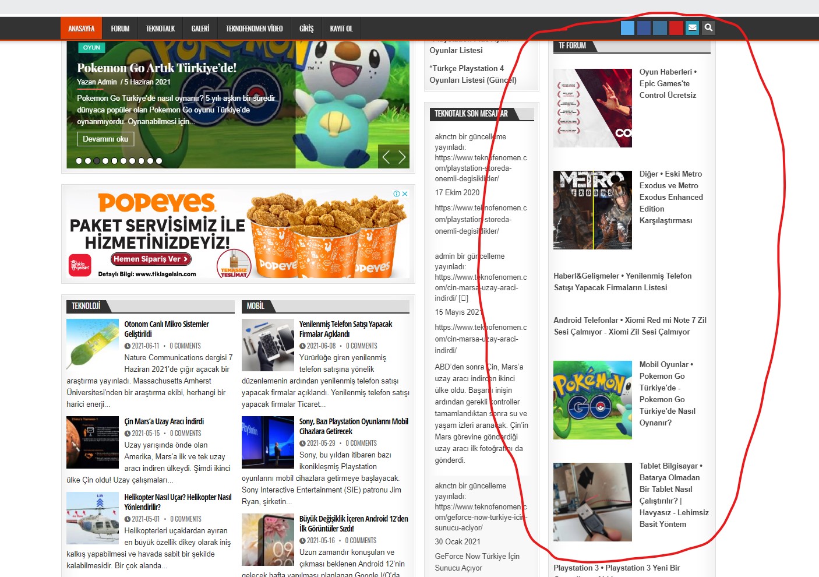Open ad info icon on Popeyes banner

397,193
